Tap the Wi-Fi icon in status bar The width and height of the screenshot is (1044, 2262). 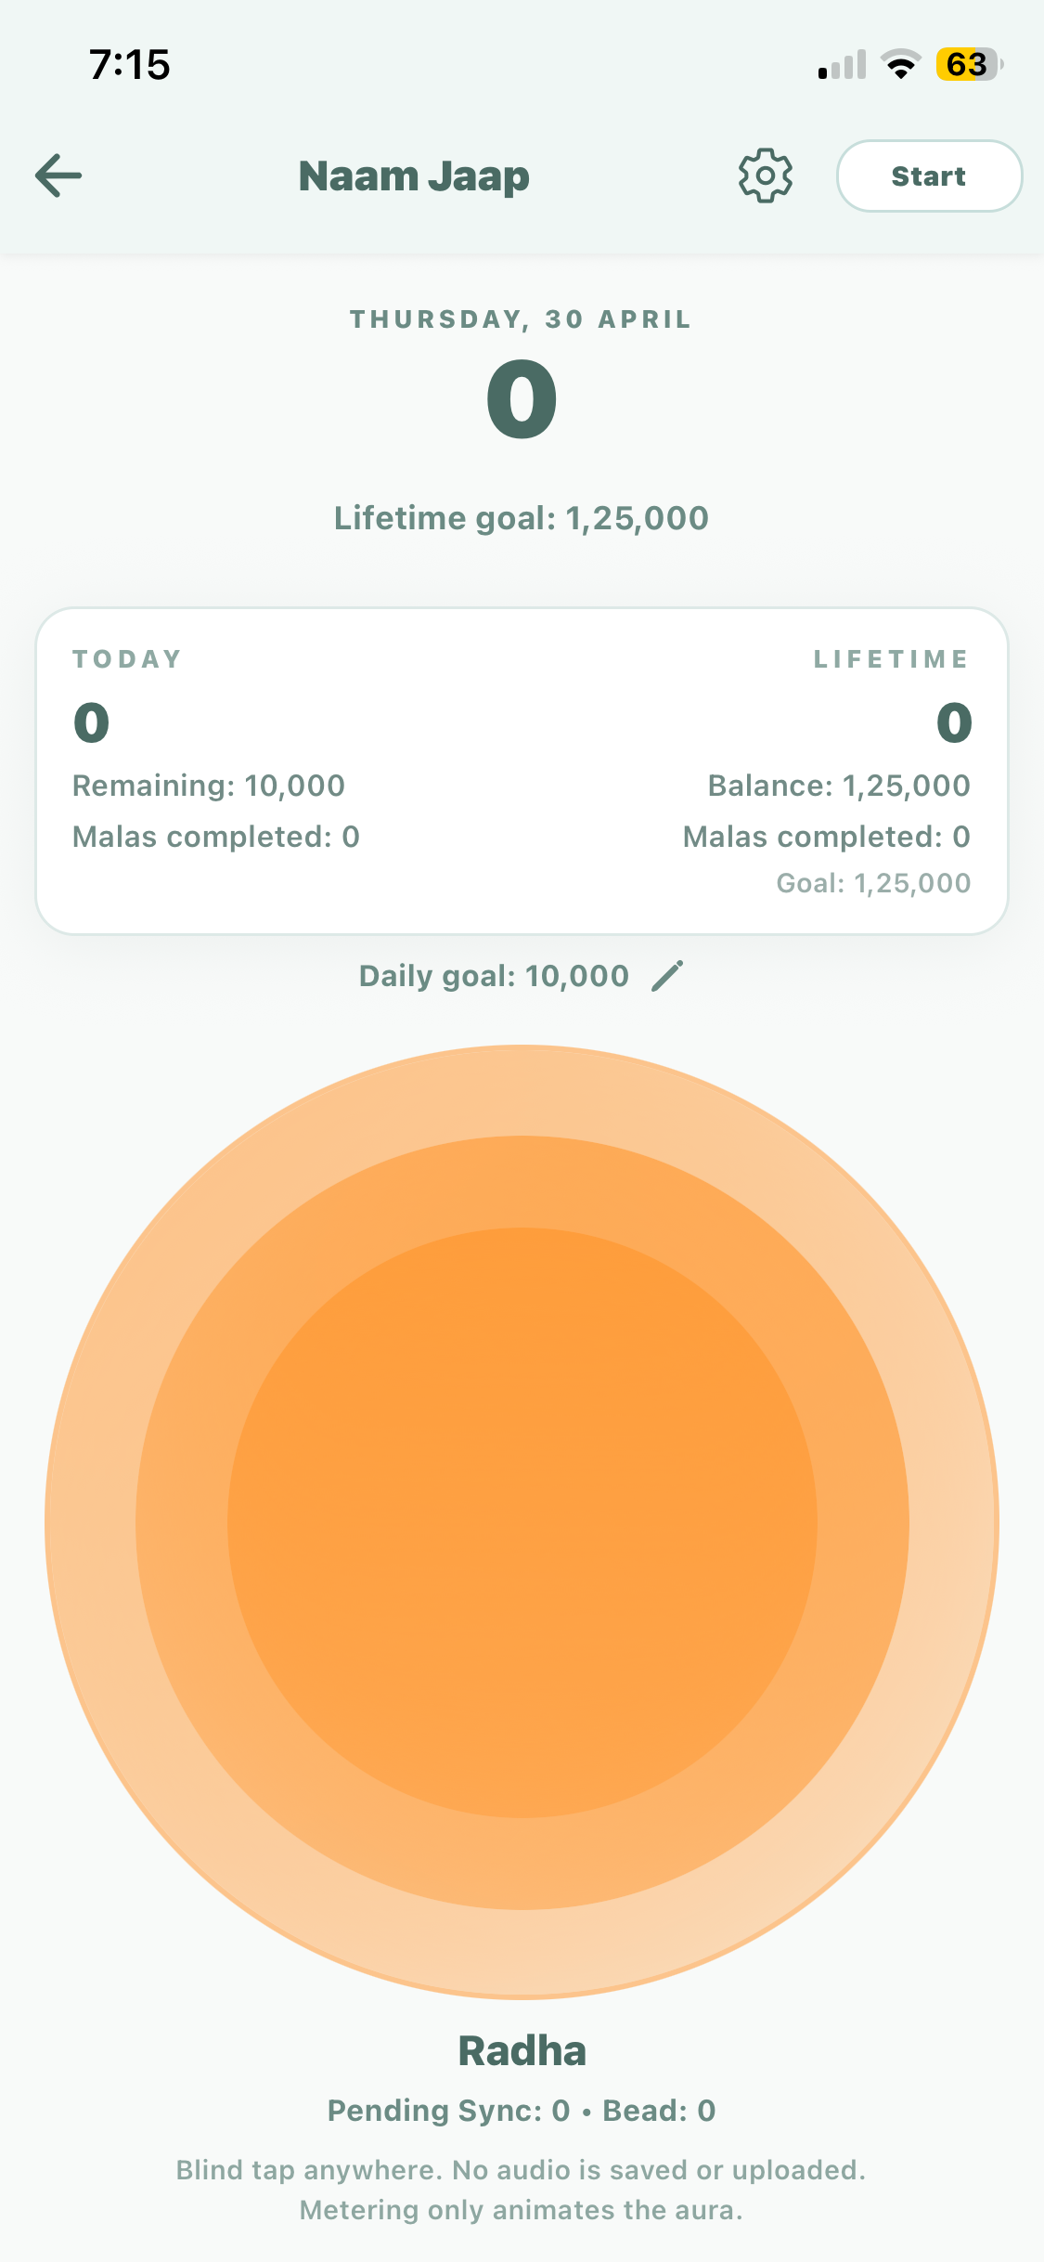pyautogui.click(x=900, y=64)
